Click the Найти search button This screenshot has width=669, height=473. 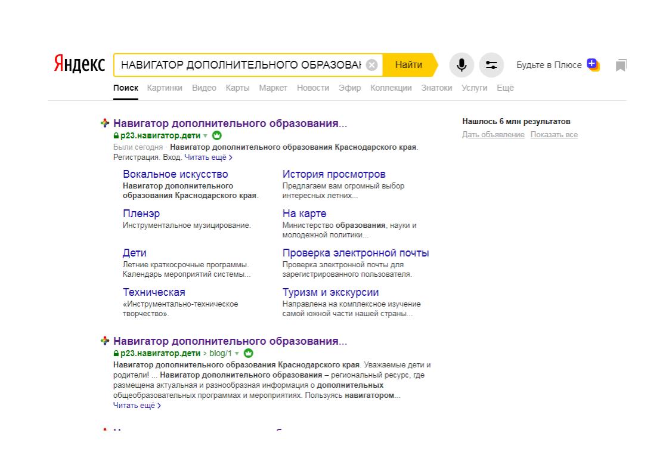(409, 65)
